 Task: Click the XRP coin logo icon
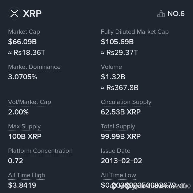pos(14,13)
